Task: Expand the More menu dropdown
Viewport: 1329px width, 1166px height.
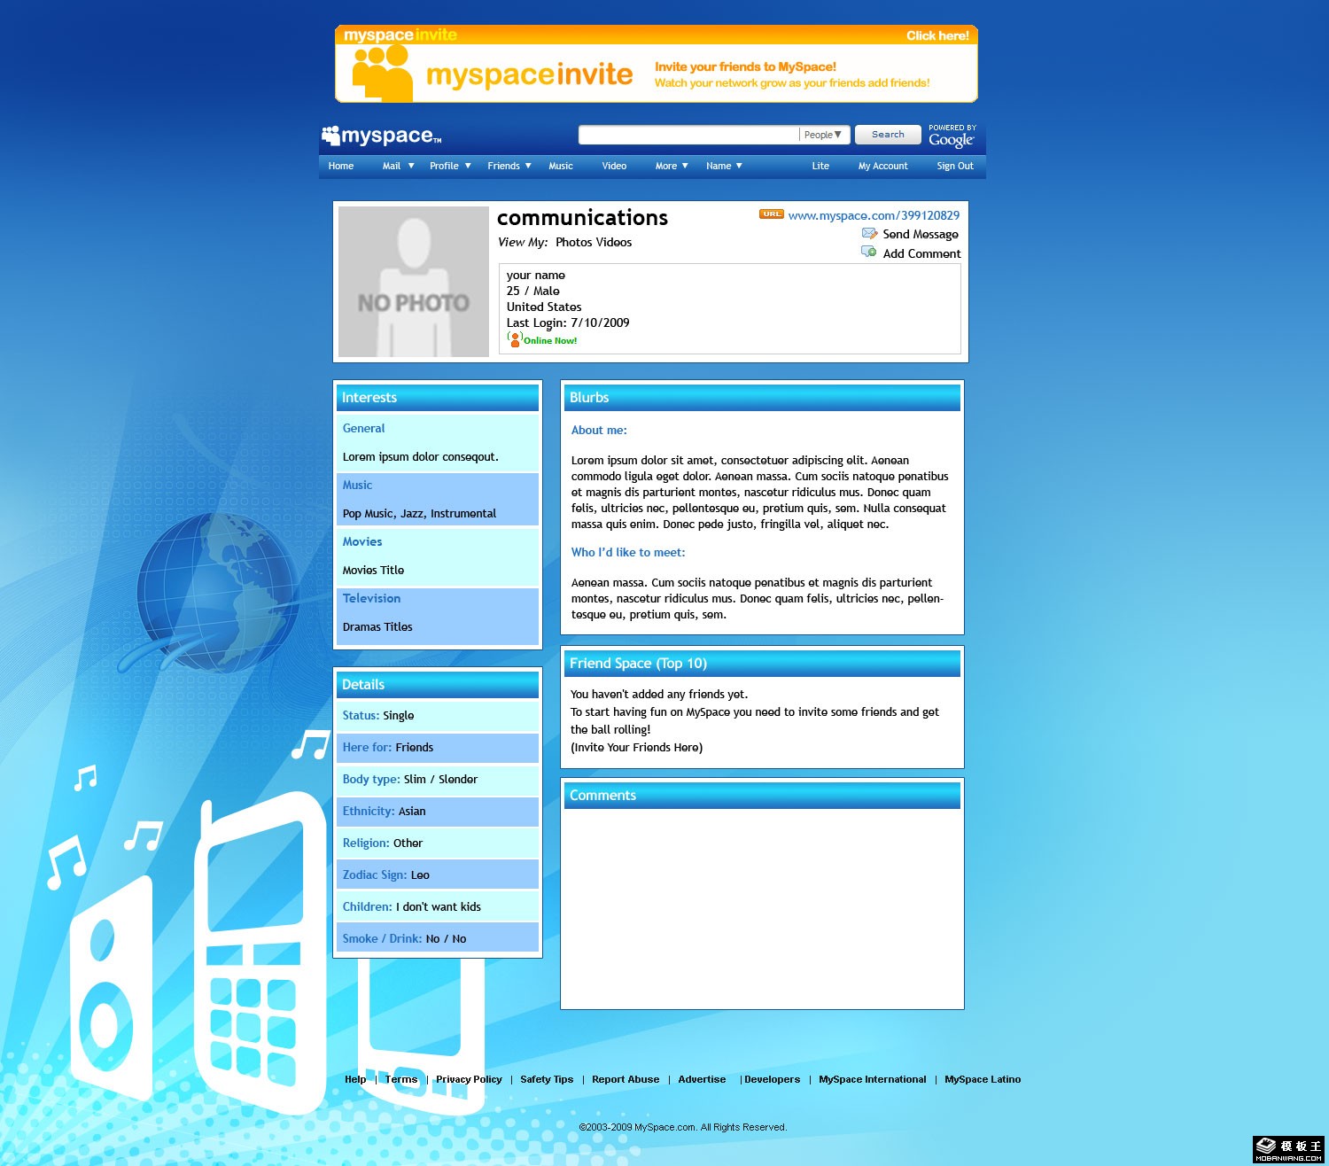Action: 685,166
